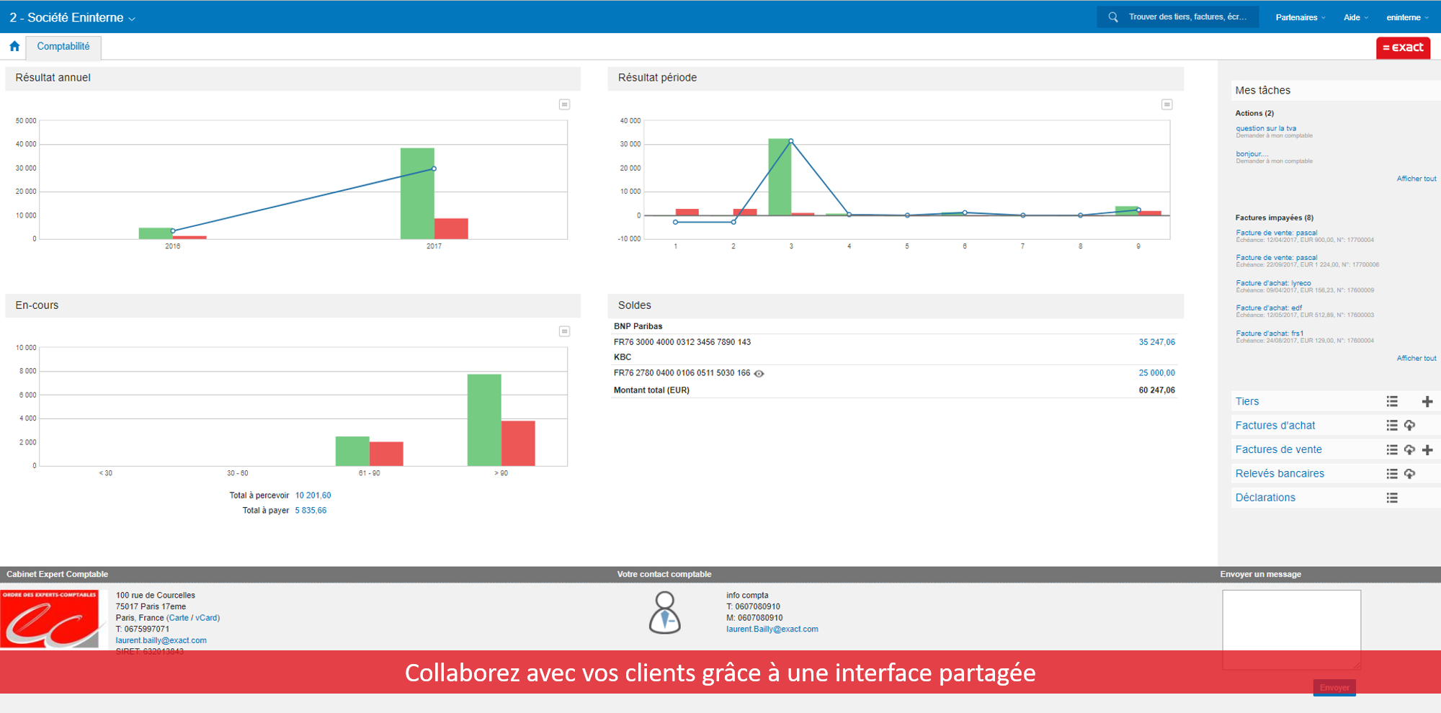Create new Facture de vente with plus
Screen dimensions: 1441x713
(1427, 449)
